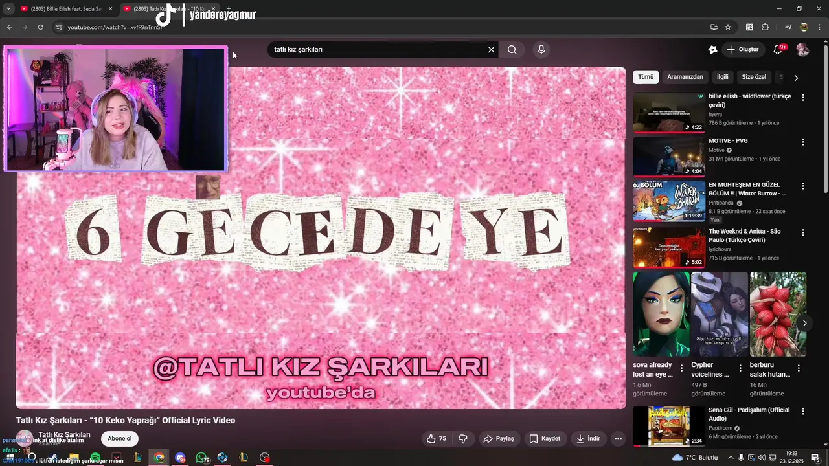829x466 pixels.
Task: Open Chrome extensions puzzle icon
Action: pyautogui.click(x=765, y=27)
